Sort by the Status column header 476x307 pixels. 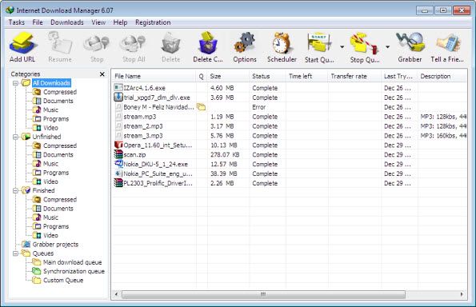click(267, 77)
